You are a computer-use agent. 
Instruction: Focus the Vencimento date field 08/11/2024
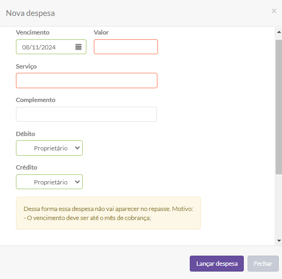tap(51, 47)
